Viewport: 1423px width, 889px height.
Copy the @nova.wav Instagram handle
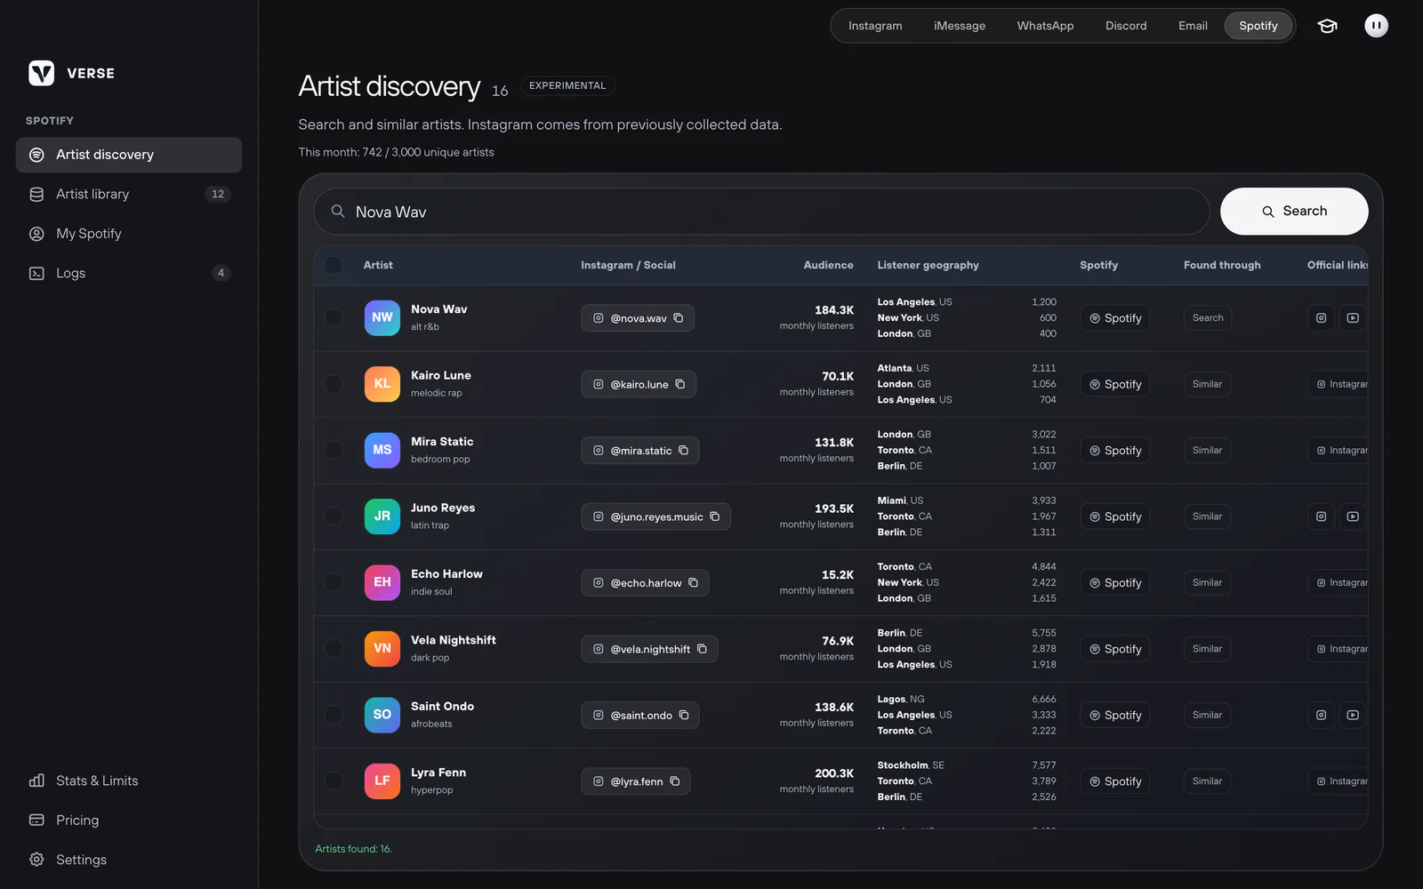point(679,318)
